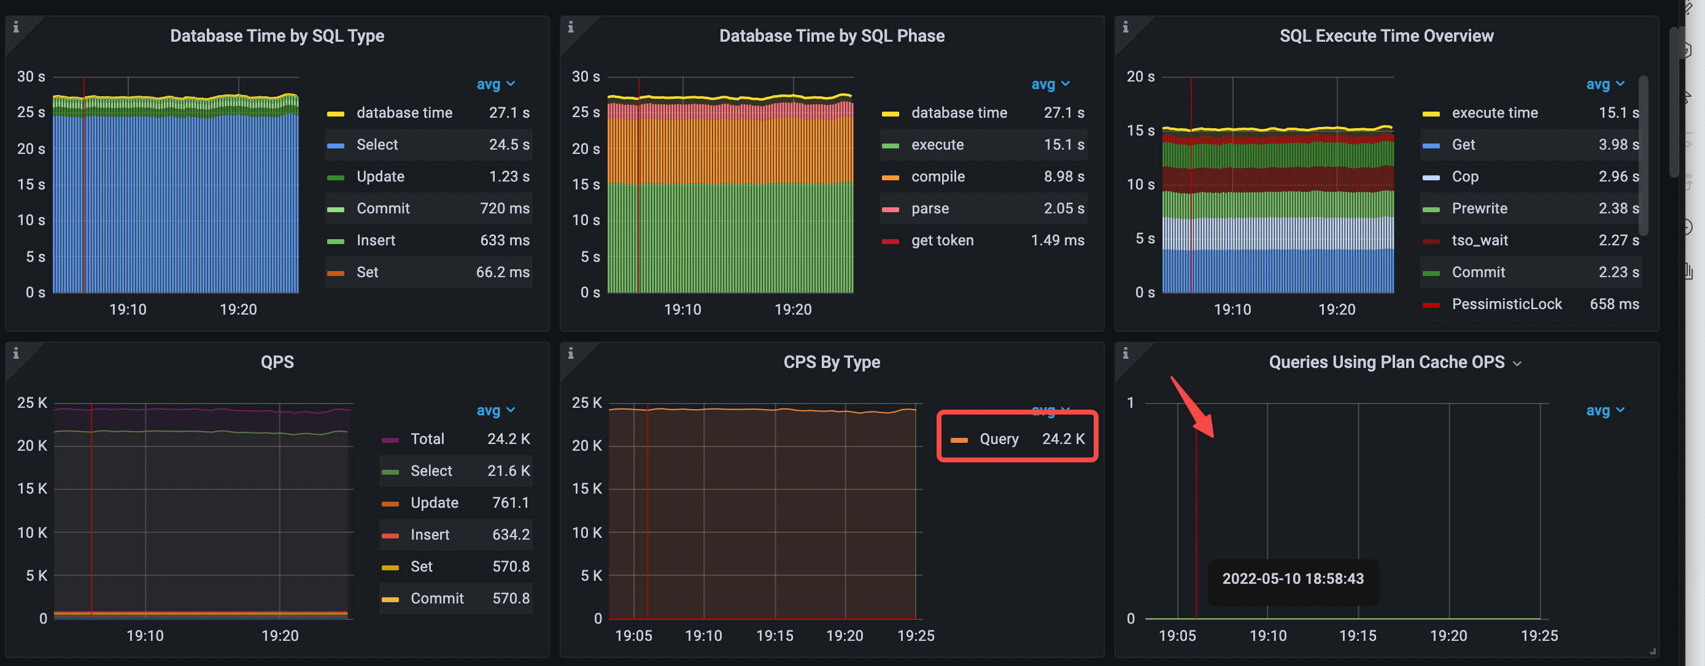
Task: Click the info icon on Queries Using Plan Cache OPS panel
Action: [x=1125, y=353]
